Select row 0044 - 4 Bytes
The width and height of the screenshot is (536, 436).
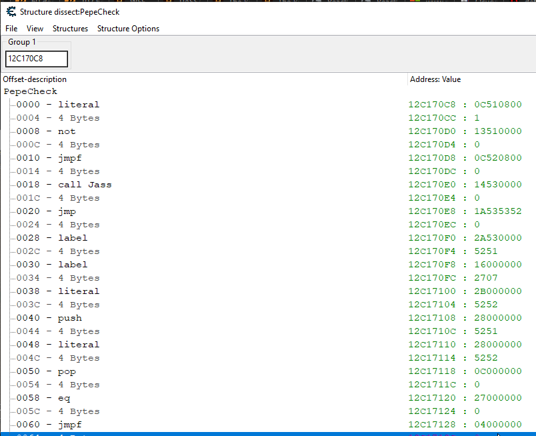point(58,331)
